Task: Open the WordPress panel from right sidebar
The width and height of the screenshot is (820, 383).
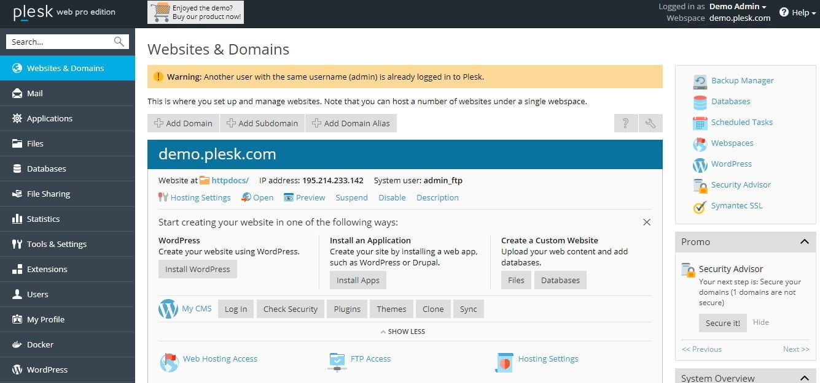Action: [x=731, y=164]
